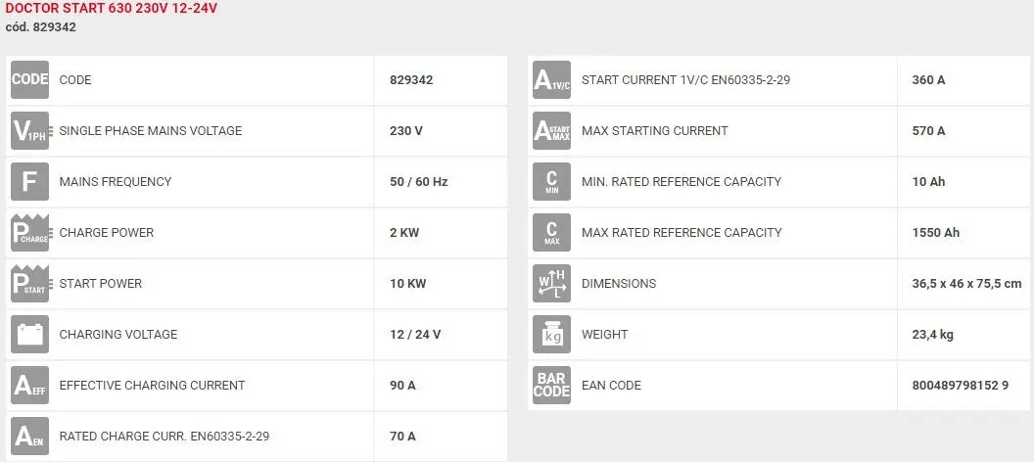The width and height of the screenshot is (1034, 462).
Task: Click the CHARGING VOLTAGE label
Action: pos(118,334)
